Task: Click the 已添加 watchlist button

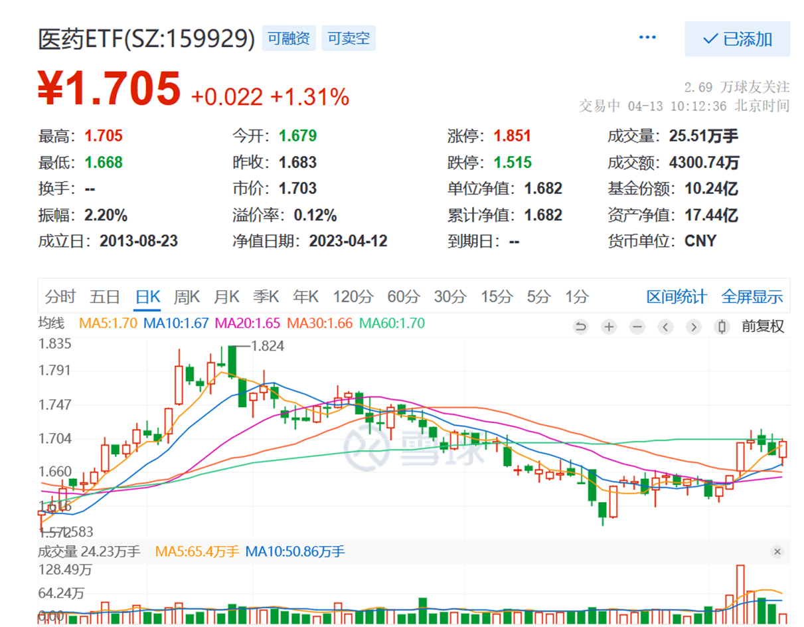Action: click(x=738, y=39)
